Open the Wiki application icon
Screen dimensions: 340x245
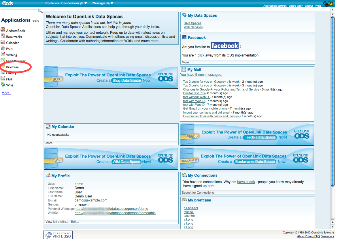[3, 85]
